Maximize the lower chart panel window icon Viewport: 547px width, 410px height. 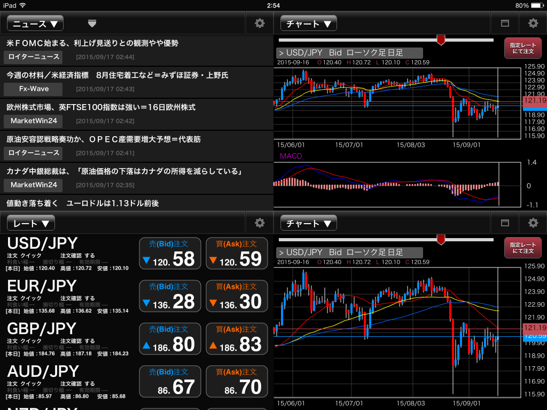[x=505, y=223]
